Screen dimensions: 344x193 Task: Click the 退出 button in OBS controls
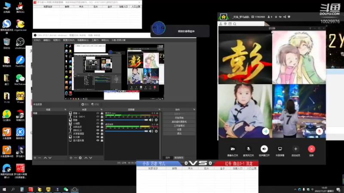(179, 133)
